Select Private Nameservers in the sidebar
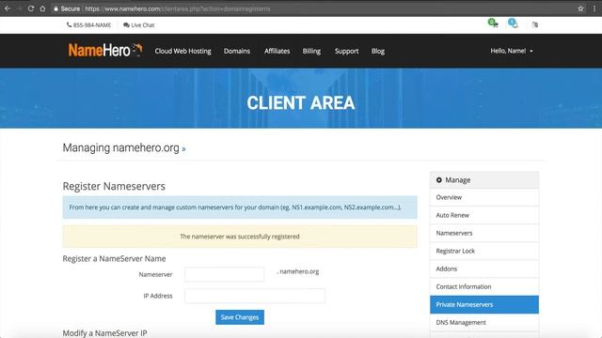The image size is (602, 338). 484,304
